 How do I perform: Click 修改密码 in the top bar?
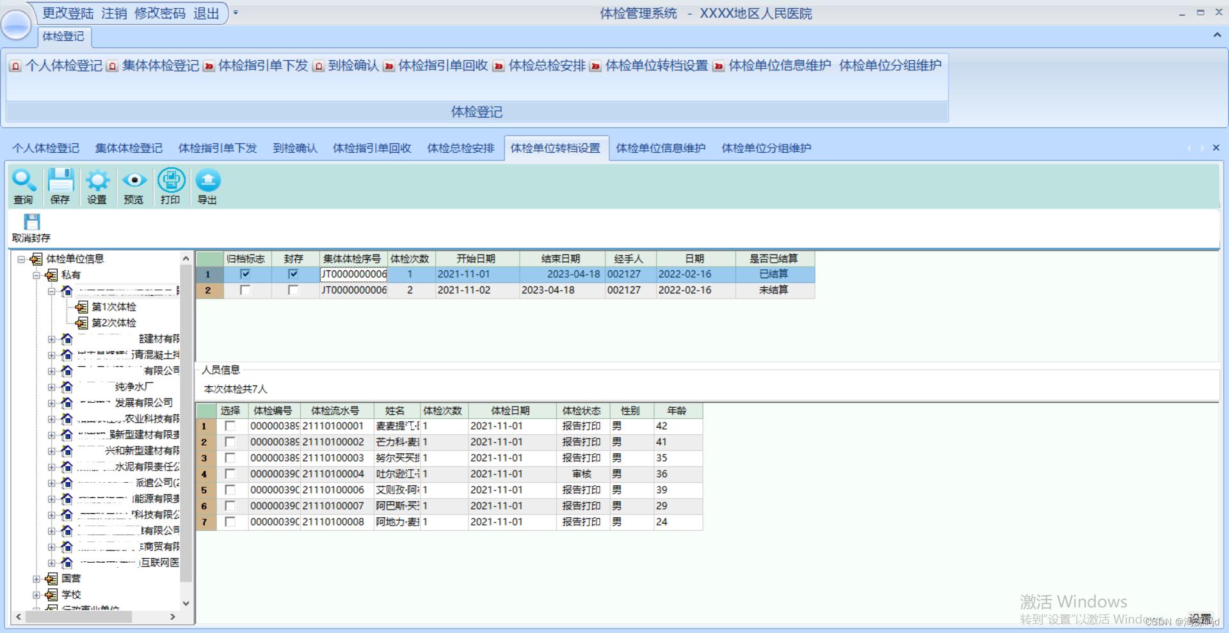click(x=160, y=13)
